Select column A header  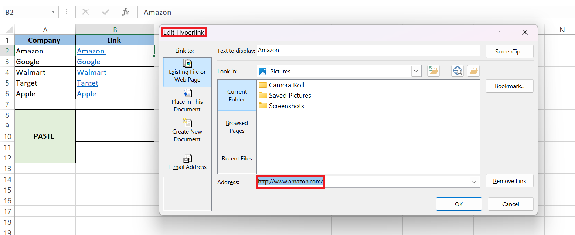pos(45,30)
